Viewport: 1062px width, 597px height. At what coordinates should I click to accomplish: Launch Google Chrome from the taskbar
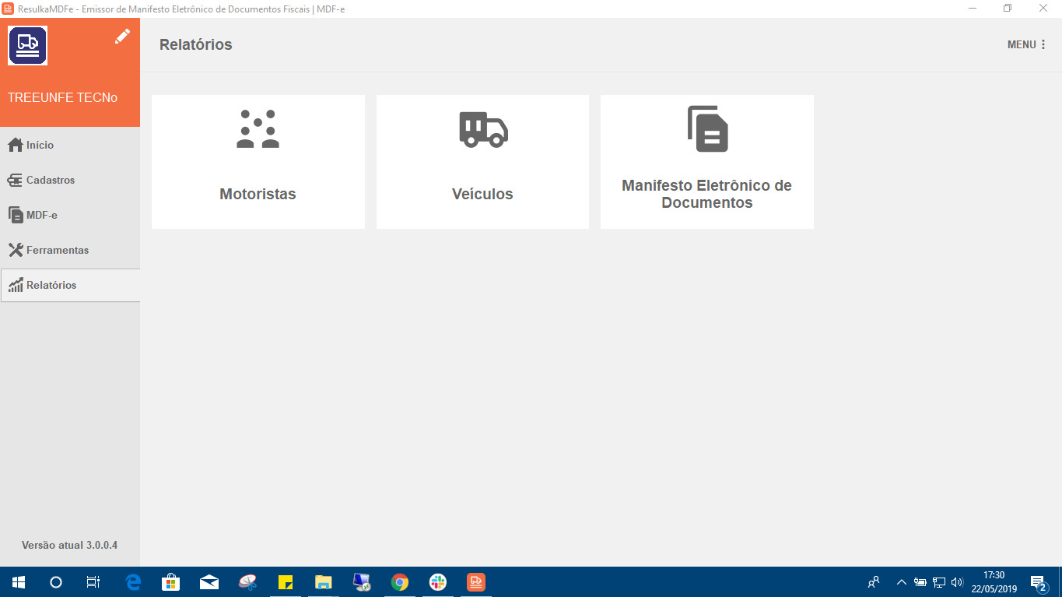(399, 581)
